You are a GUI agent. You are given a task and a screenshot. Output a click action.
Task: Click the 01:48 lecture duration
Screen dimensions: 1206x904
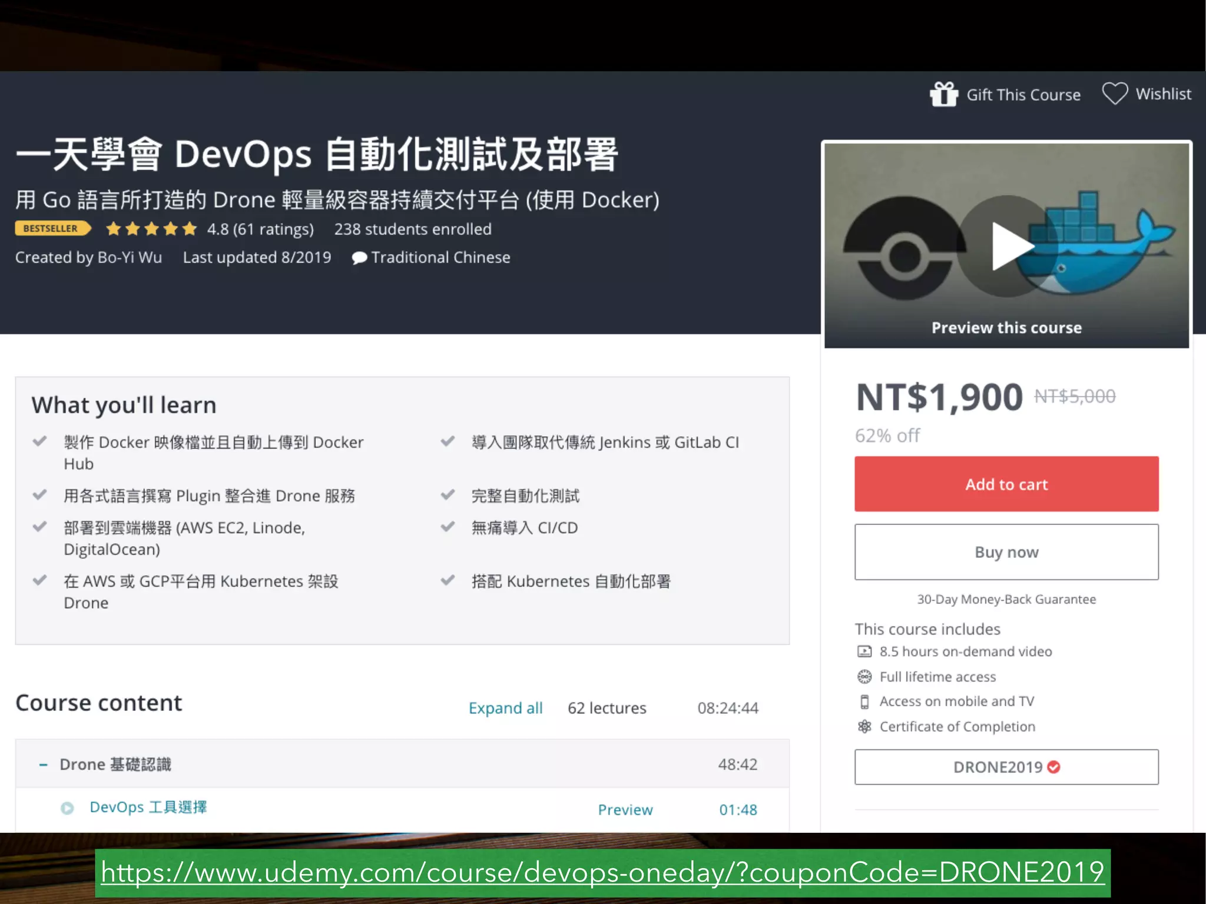[738, 810]
